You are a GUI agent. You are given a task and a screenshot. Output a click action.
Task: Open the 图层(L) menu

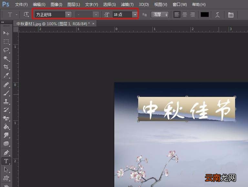[x=74, y=5]
